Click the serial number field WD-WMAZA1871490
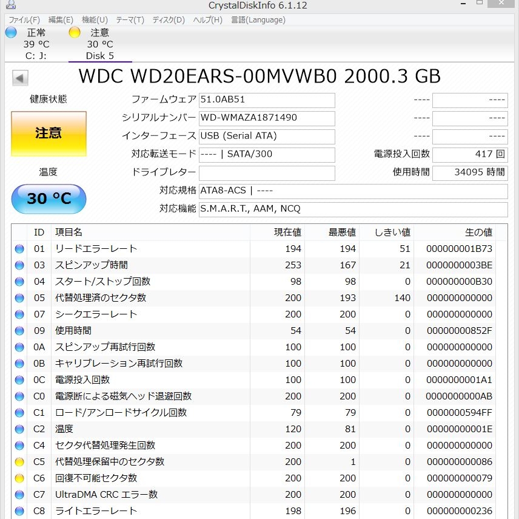 pyautogui.click(x=267, y=118)
